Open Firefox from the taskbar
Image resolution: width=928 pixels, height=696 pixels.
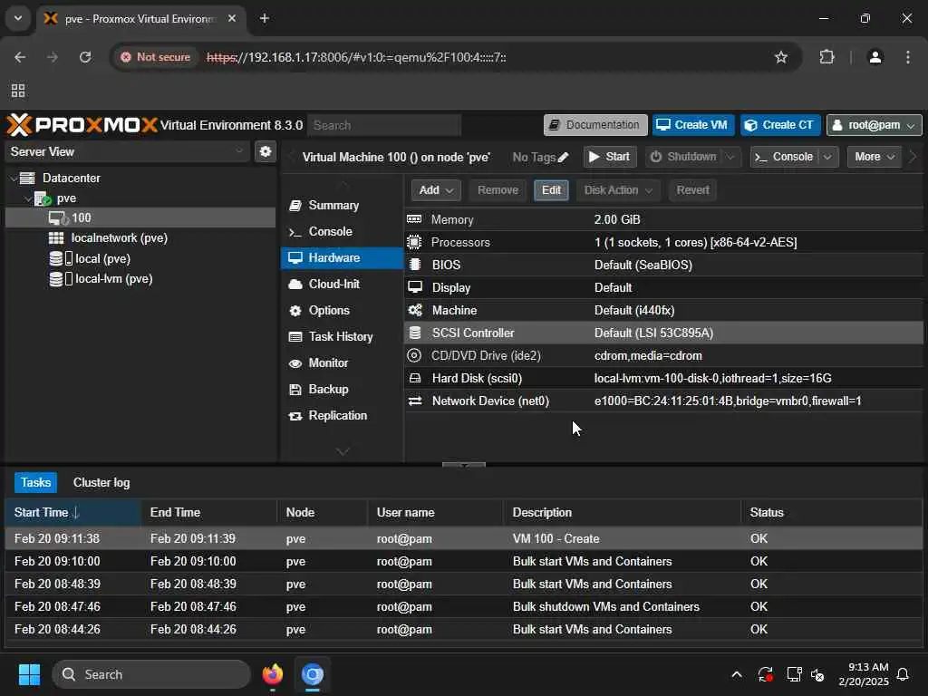tap(272, 674)
